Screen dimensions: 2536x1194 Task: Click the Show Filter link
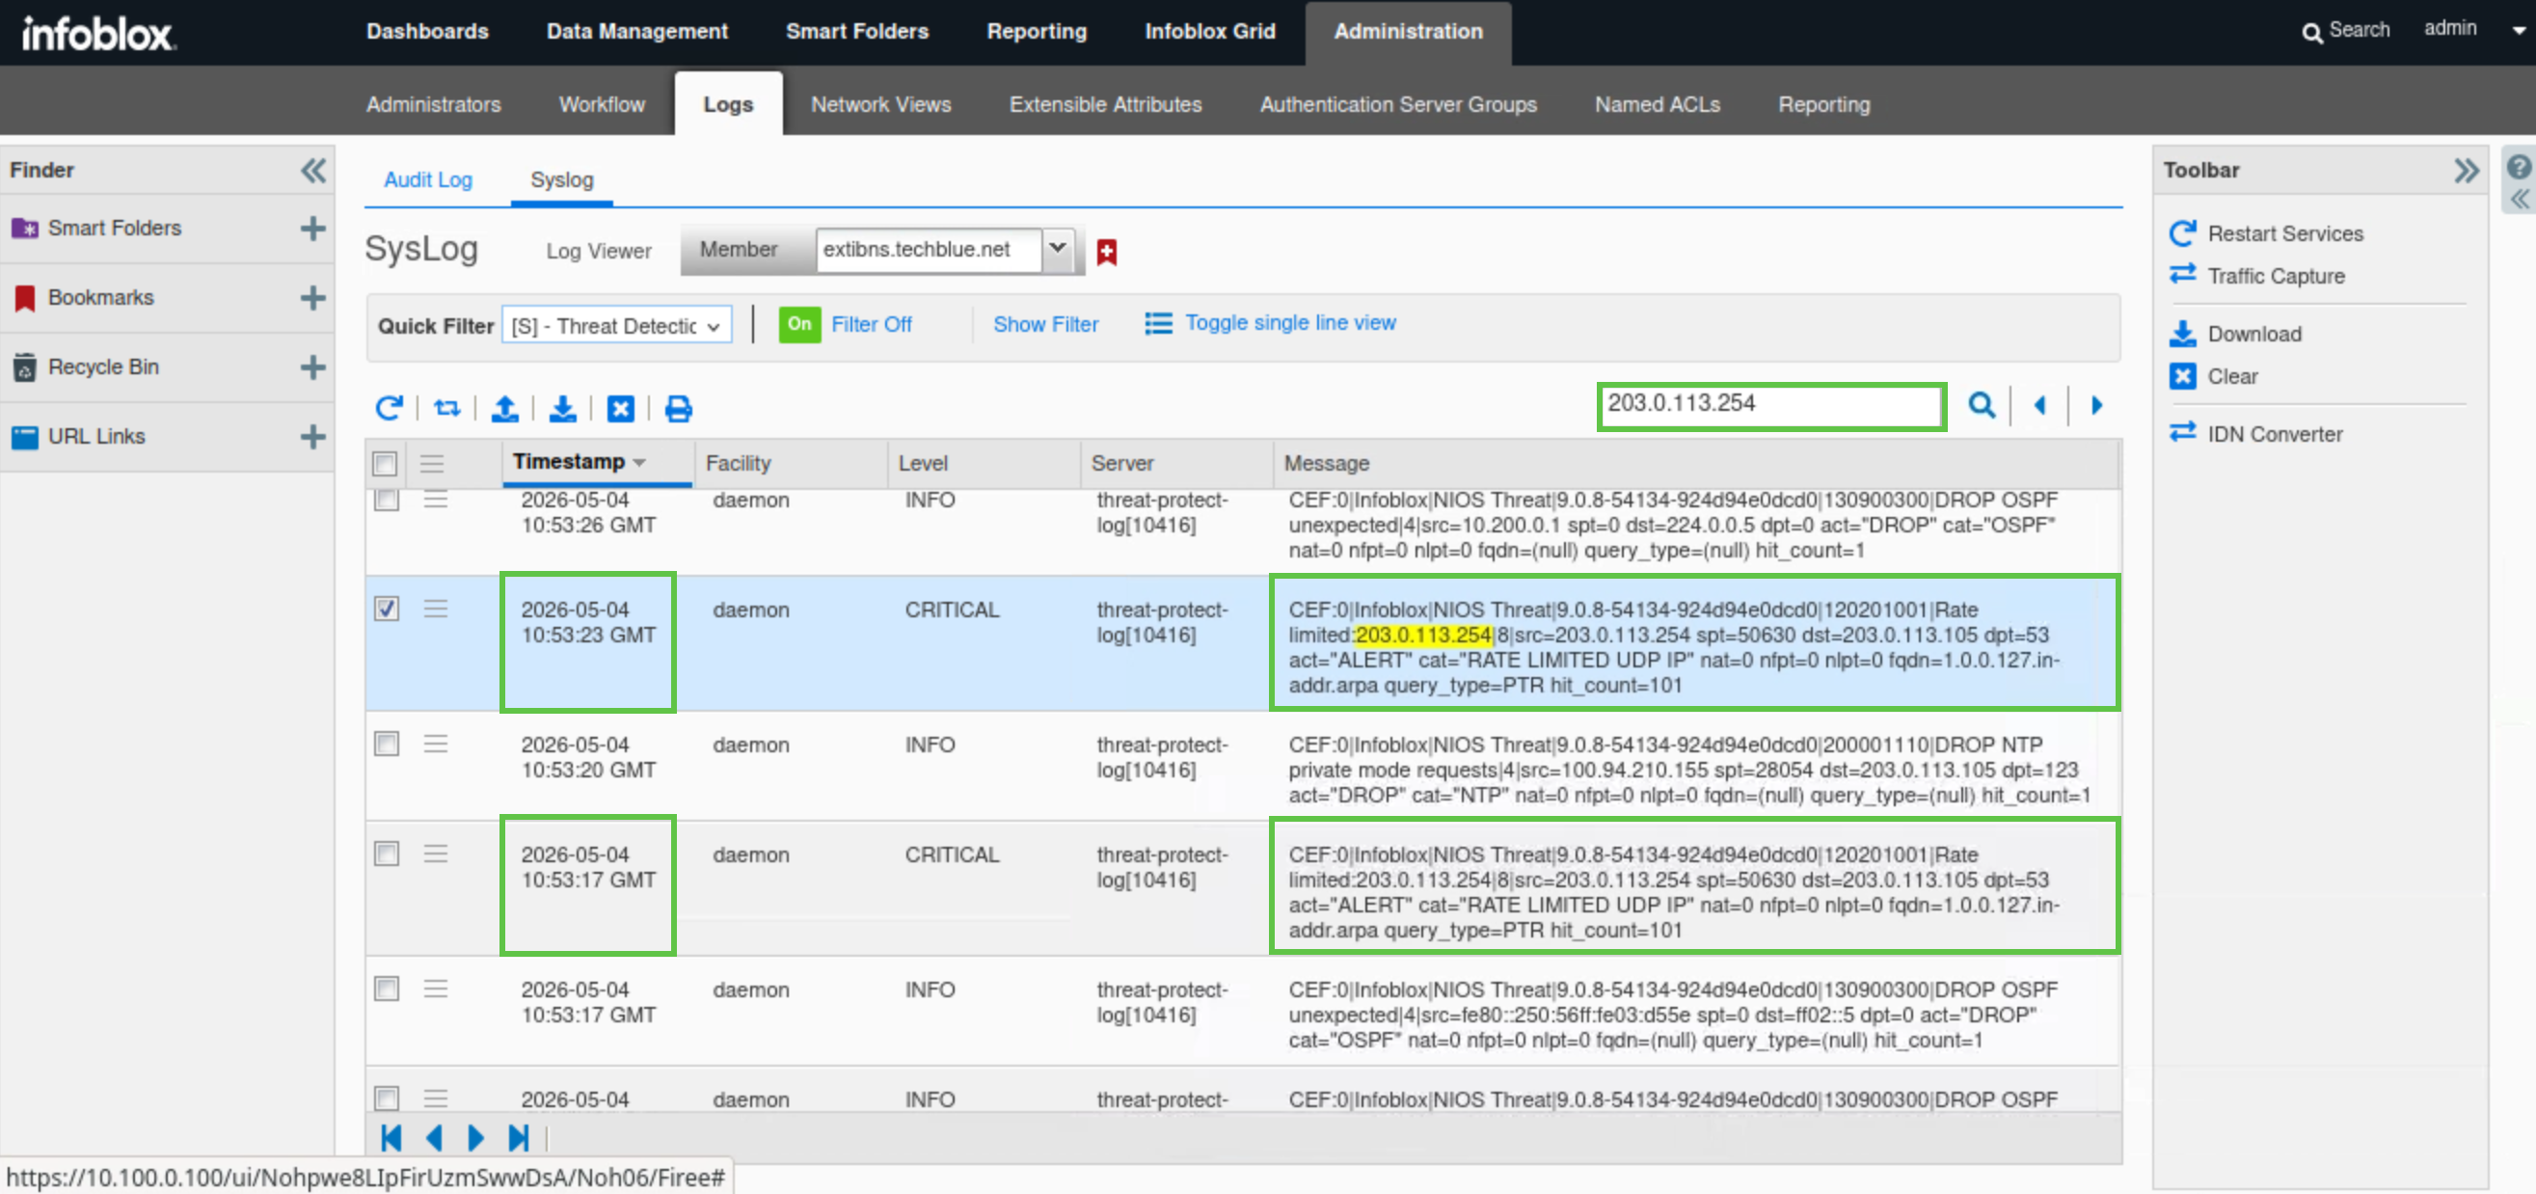point(1045,324)
